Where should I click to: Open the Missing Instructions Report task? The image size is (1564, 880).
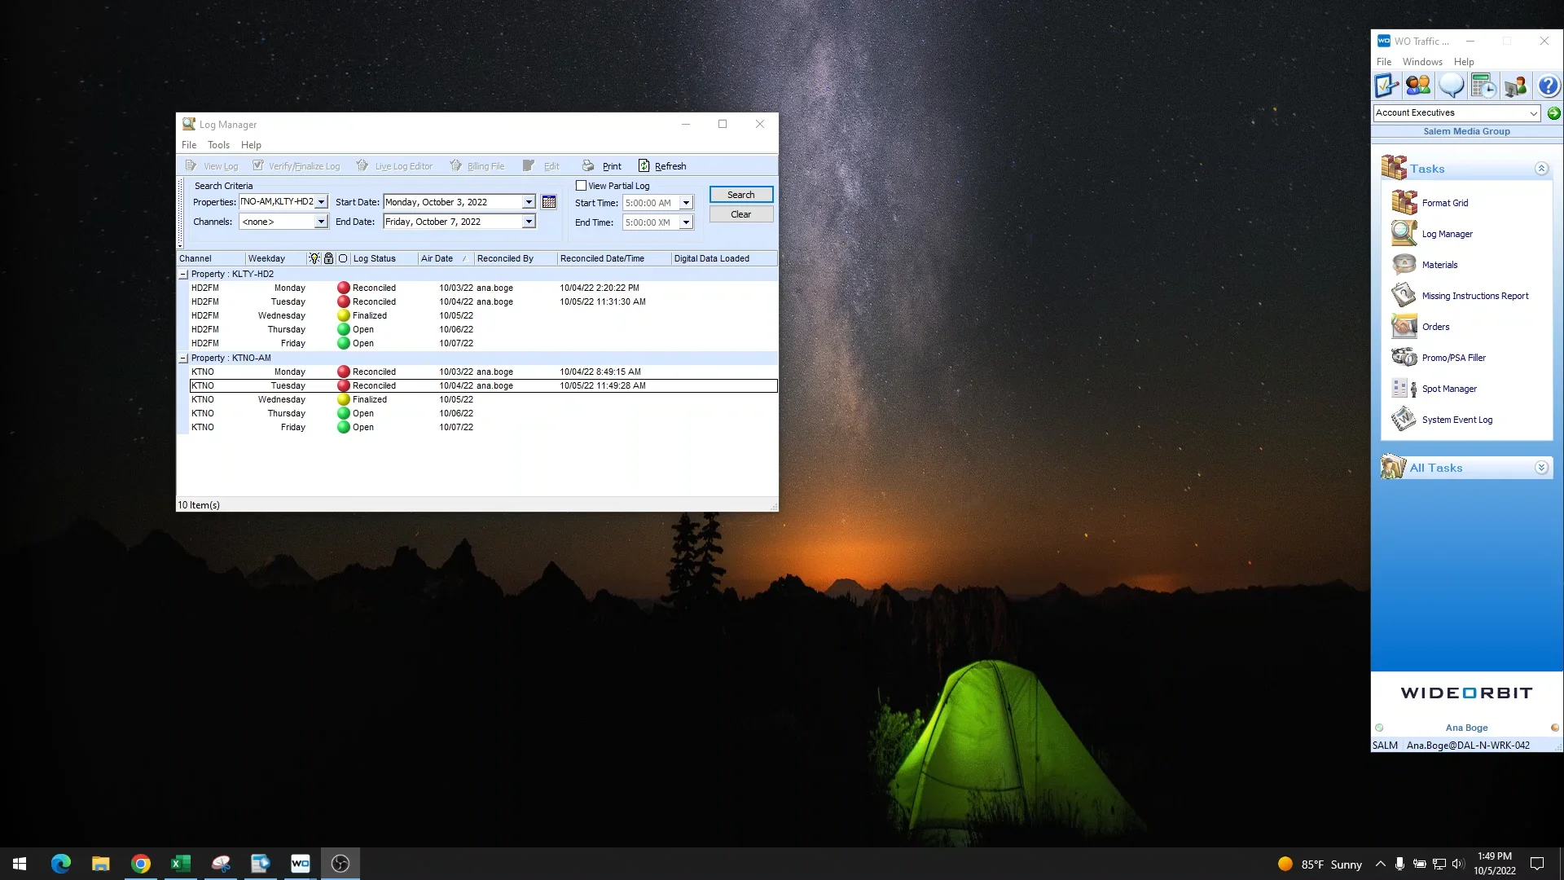[1475, 295]
